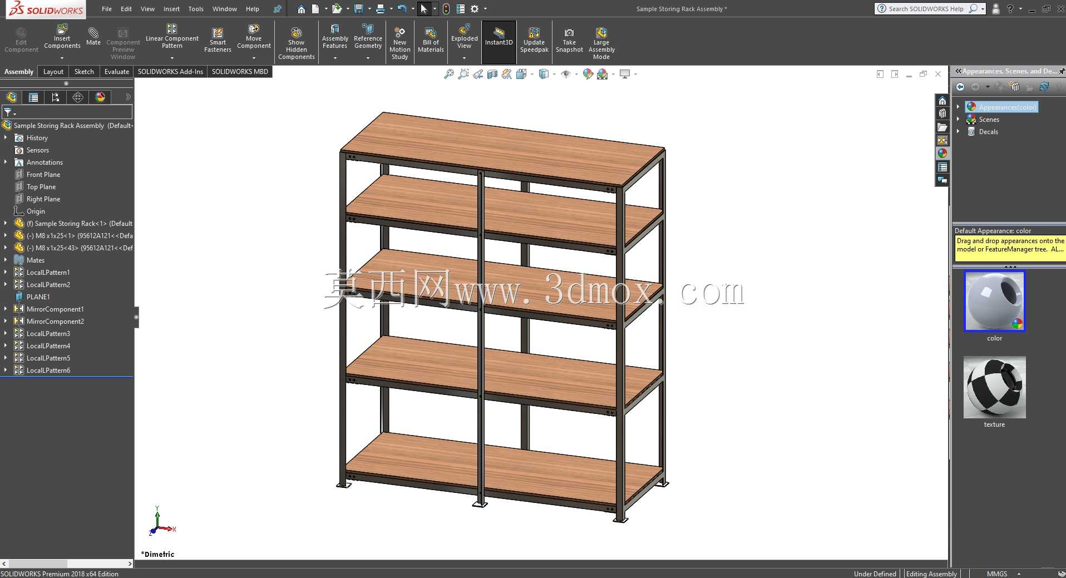Click the Zoom to Area icon
Image resolution: width=1066 pixels, height=578 pixels.
[463, 74]
